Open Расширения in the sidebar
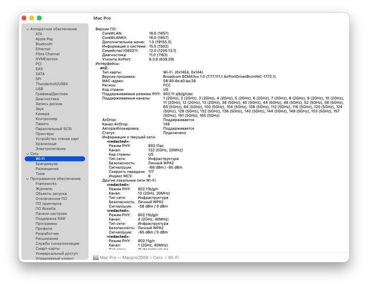Image resolution: width=368 pixels, height=287 pixels. point(47,238)
